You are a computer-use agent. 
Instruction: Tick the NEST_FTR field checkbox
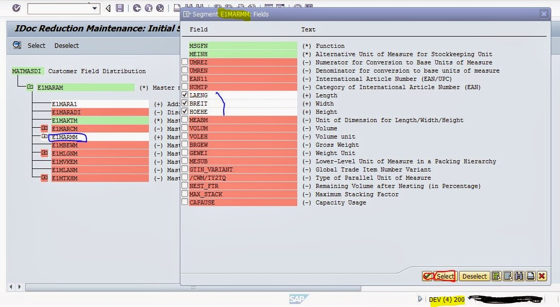point(184,185)
